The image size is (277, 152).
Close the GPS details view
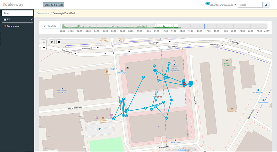click(54, 5)
